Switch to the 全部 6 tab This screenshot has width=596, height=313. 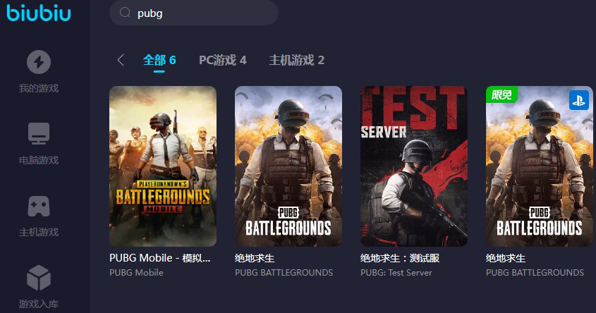click(x=159, y=60)
